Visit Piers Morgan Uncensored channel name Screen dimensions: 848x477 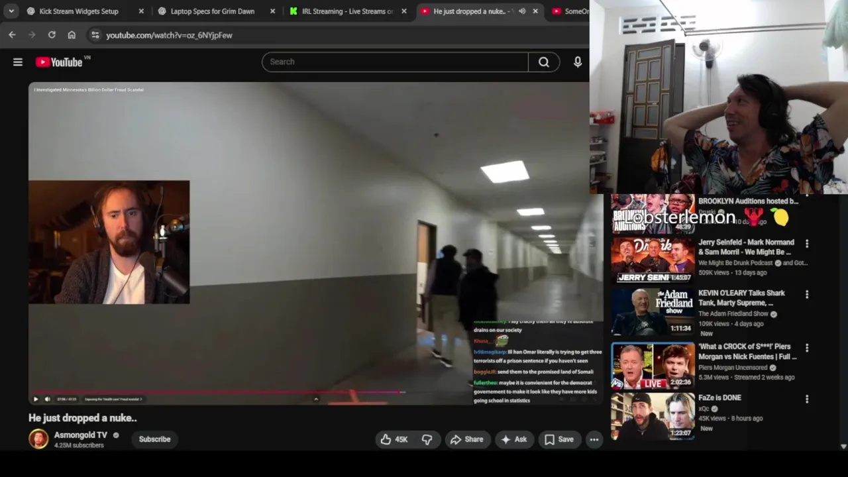[733, 368]
